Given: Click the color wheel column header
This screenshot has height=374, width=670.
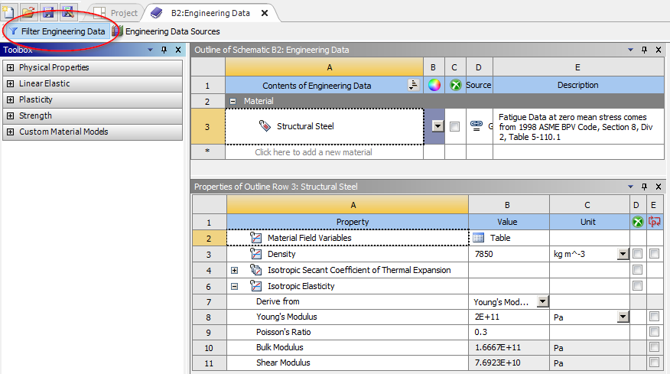Looking at the screenshot, I should 434,85.
